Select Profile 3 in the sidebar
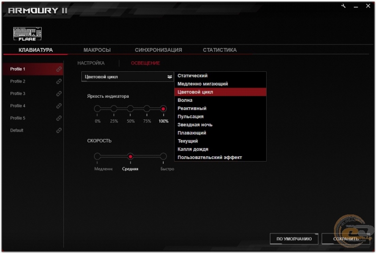The height and width of the screenshot is (253, 376). click(x=33, y=93)
